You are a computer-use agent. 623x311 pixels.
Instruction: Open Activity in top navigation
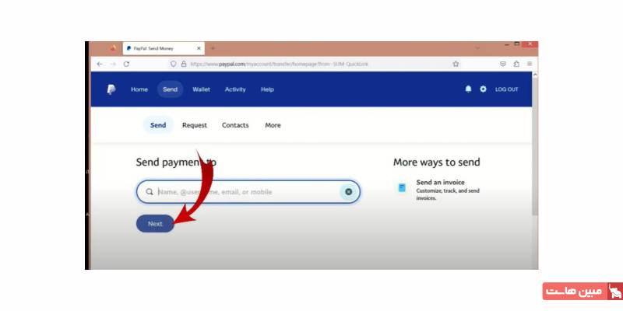[235, 89]
